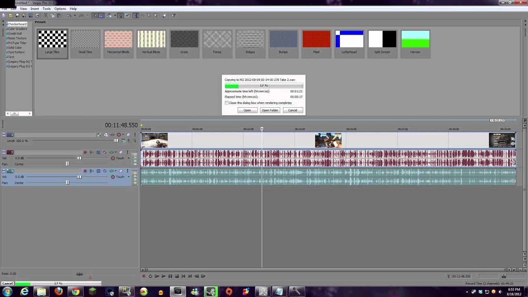
Task: Click the What's This help icon
Action: [x=173, y=16]
